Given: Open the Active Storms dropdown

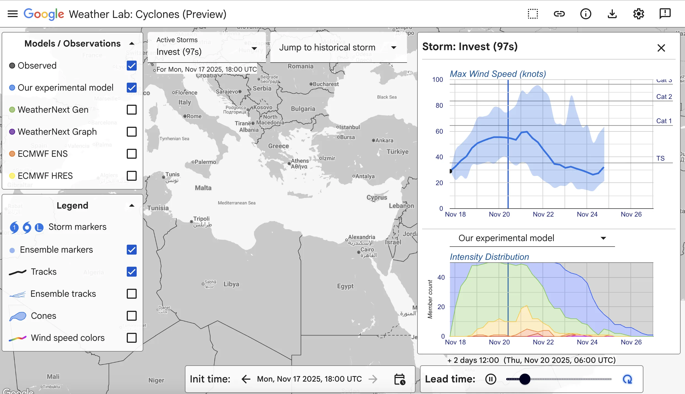Looking at the screenshot, I should (254, 48).
